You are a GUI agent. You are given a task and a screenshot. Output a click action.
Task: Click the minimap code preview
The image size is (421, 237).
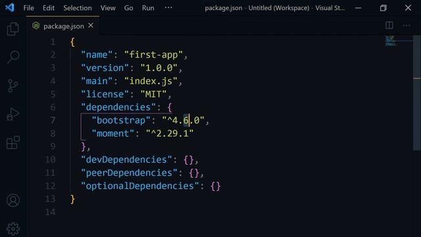[391, 41]
